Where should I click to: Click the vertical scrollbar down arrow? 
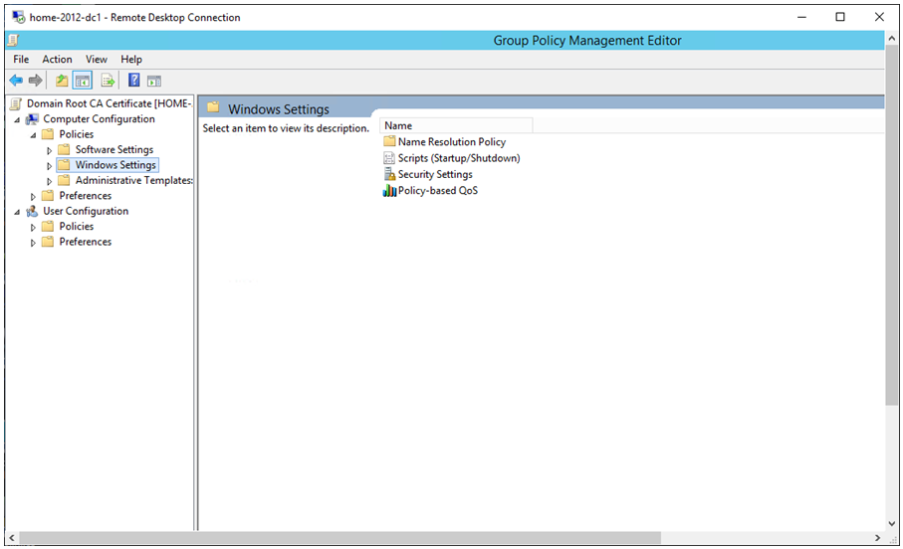tap(891, 524)
